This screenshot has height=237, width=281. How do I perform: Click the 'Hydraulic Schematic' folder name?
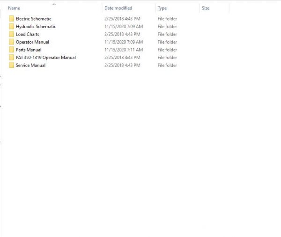[36, 26]
